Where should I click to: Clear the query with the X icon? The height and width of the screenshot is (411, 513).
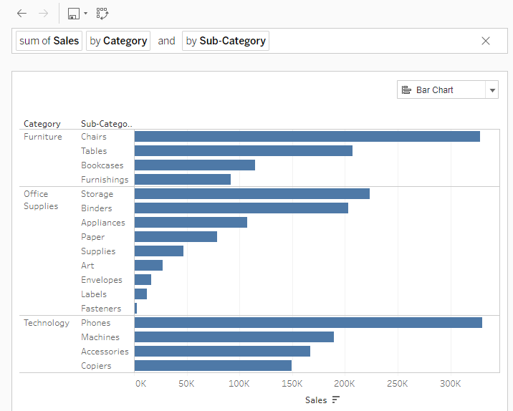[486, 41]
